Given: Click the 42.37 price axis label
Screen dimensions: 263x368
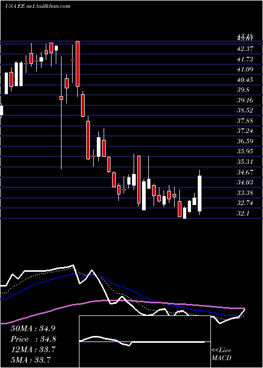Looking at the screenshot, I should [245, 49].
